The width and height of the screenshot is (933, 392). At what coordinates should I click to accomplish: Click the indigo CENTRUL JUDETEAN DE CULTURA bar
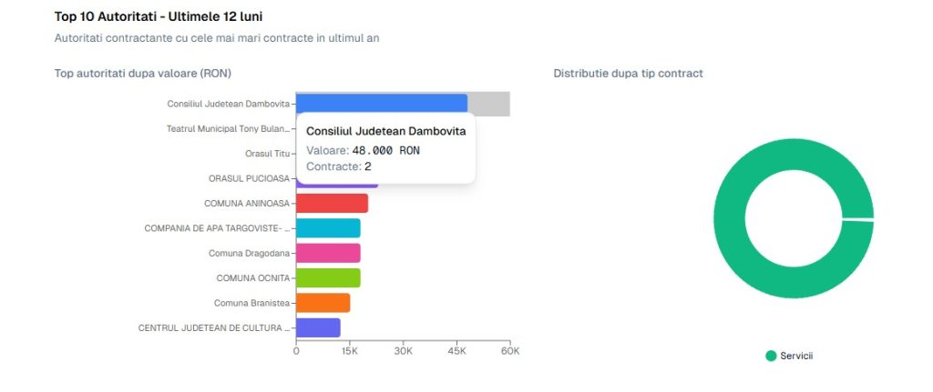[x=318, y=327]
